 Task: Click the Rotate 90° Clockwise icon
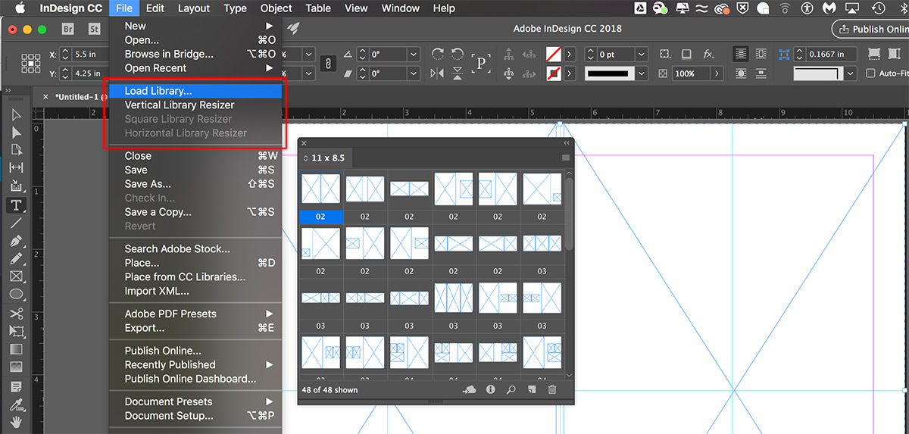[x=437, y=54]
